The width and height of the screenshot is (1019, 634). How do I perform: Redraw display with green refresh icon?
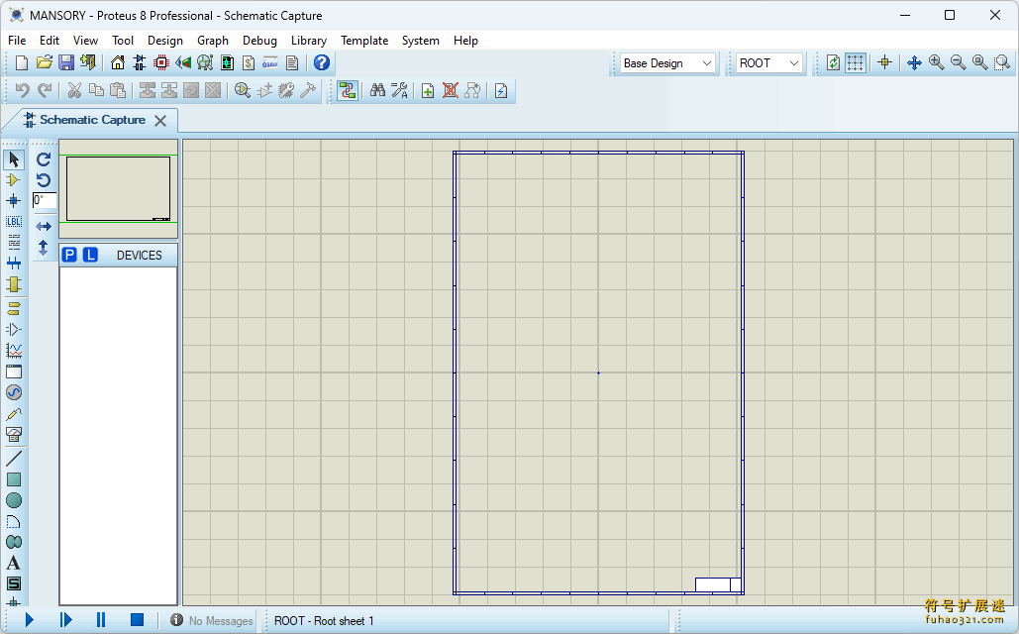point(833,63)
